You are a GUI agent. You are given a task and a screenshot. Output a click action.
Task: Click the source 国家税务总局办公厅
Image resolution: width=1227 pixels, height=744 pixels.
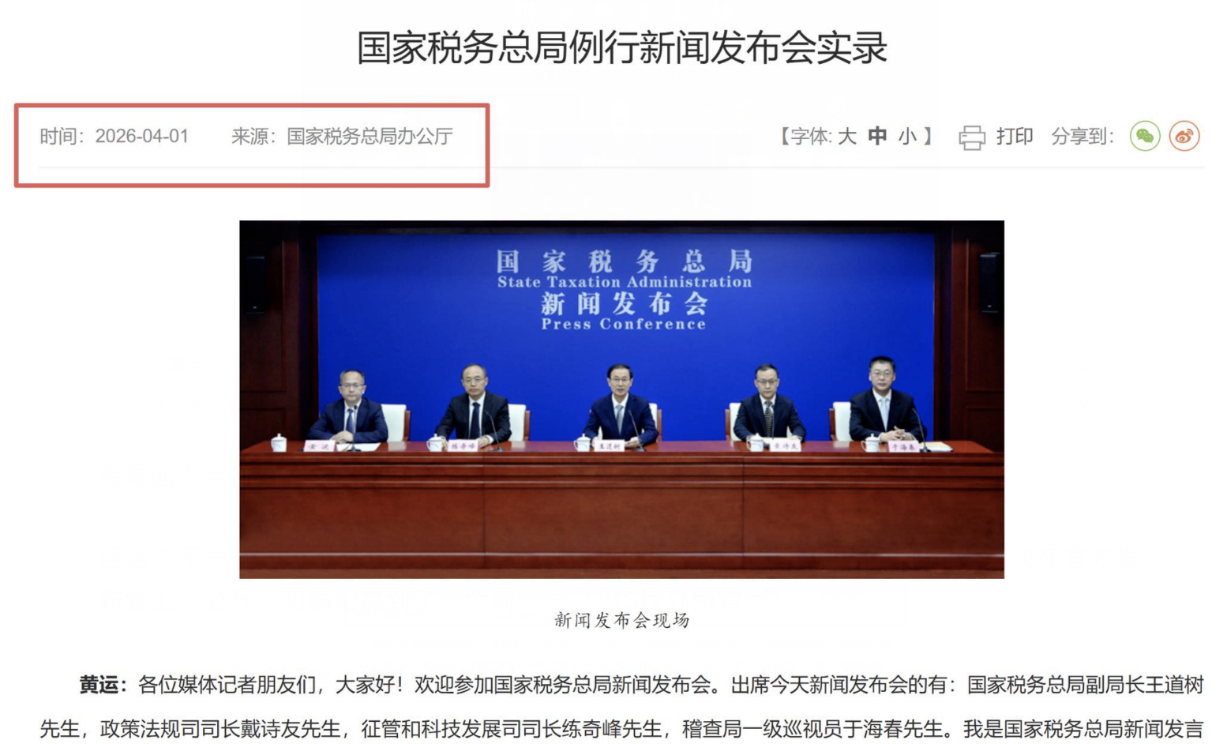tap(370, 136)
